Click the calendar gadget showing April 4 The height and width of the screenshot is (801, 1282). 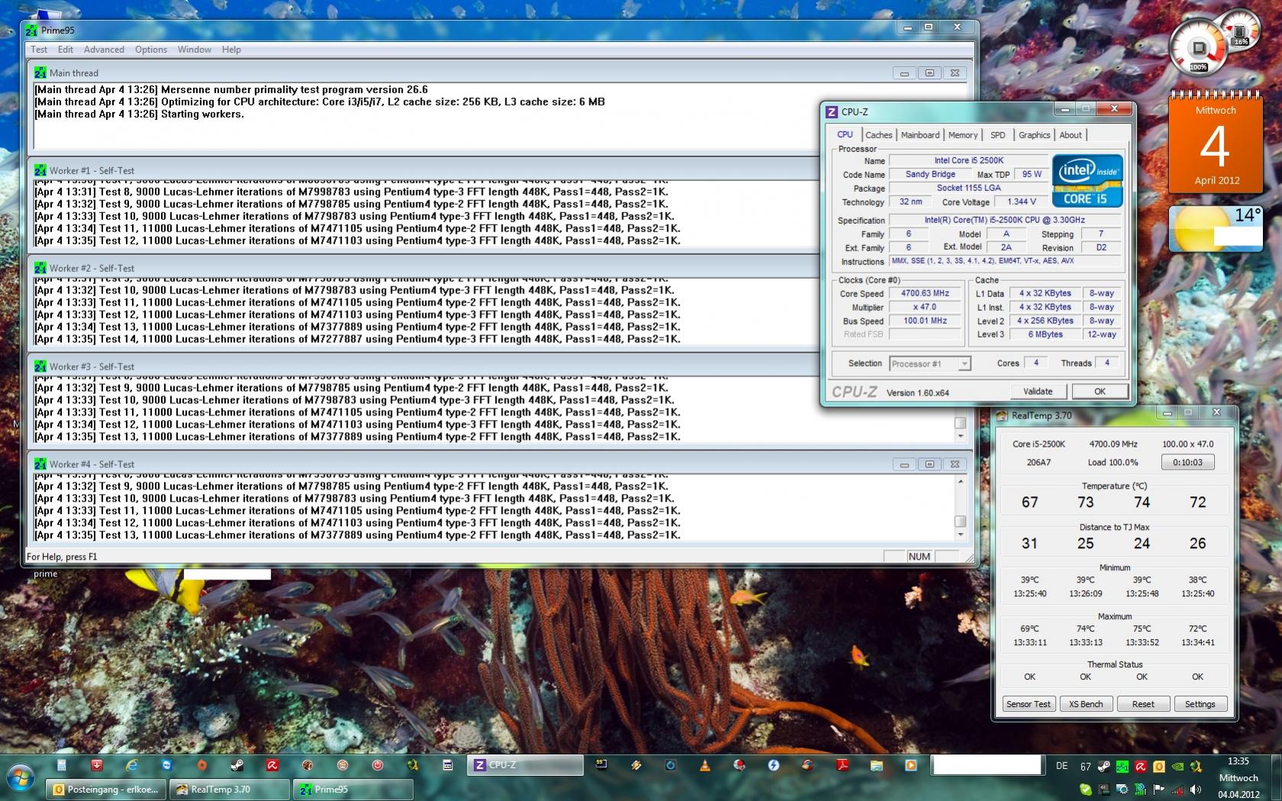click(1215, 144)
